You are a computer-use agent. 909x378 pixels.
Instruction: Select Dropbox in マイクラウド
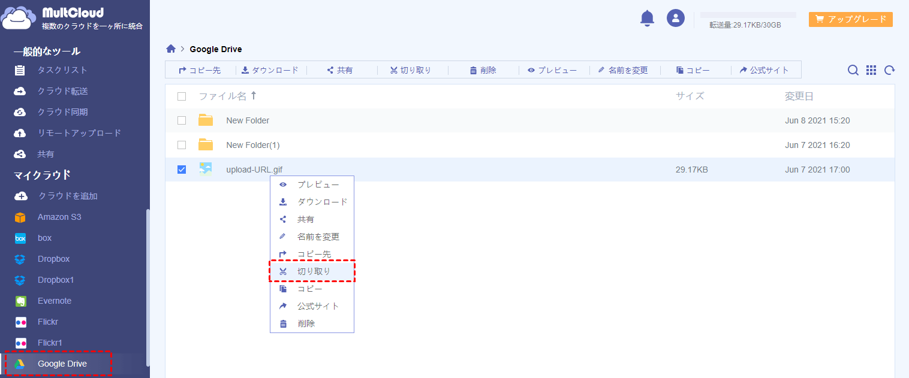pyautogui.click(x=52, y=259)
